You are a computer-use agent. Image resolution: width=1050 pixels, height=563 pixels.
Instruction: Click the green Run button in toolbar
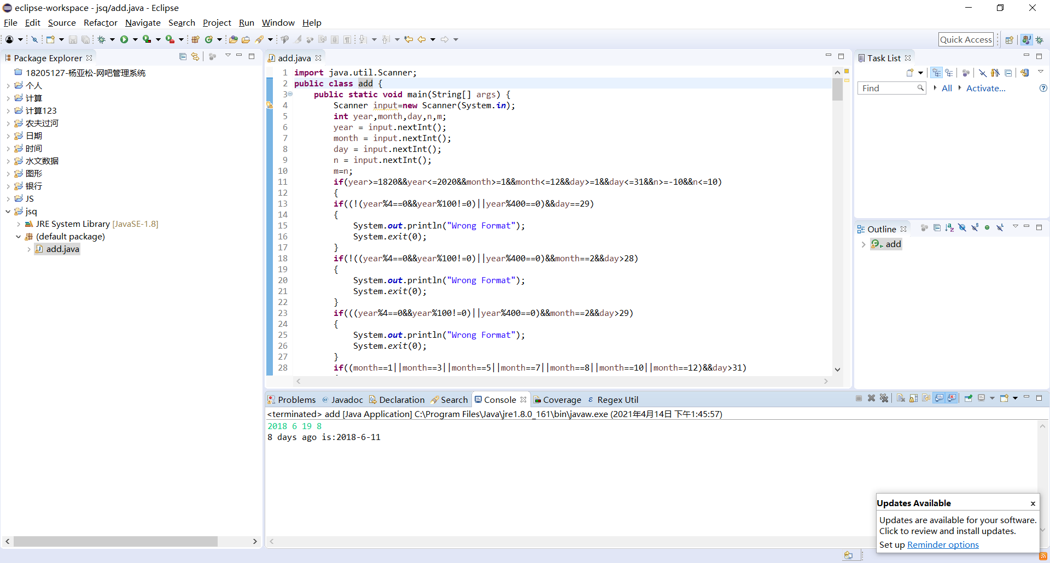click(x=124, y=39)
